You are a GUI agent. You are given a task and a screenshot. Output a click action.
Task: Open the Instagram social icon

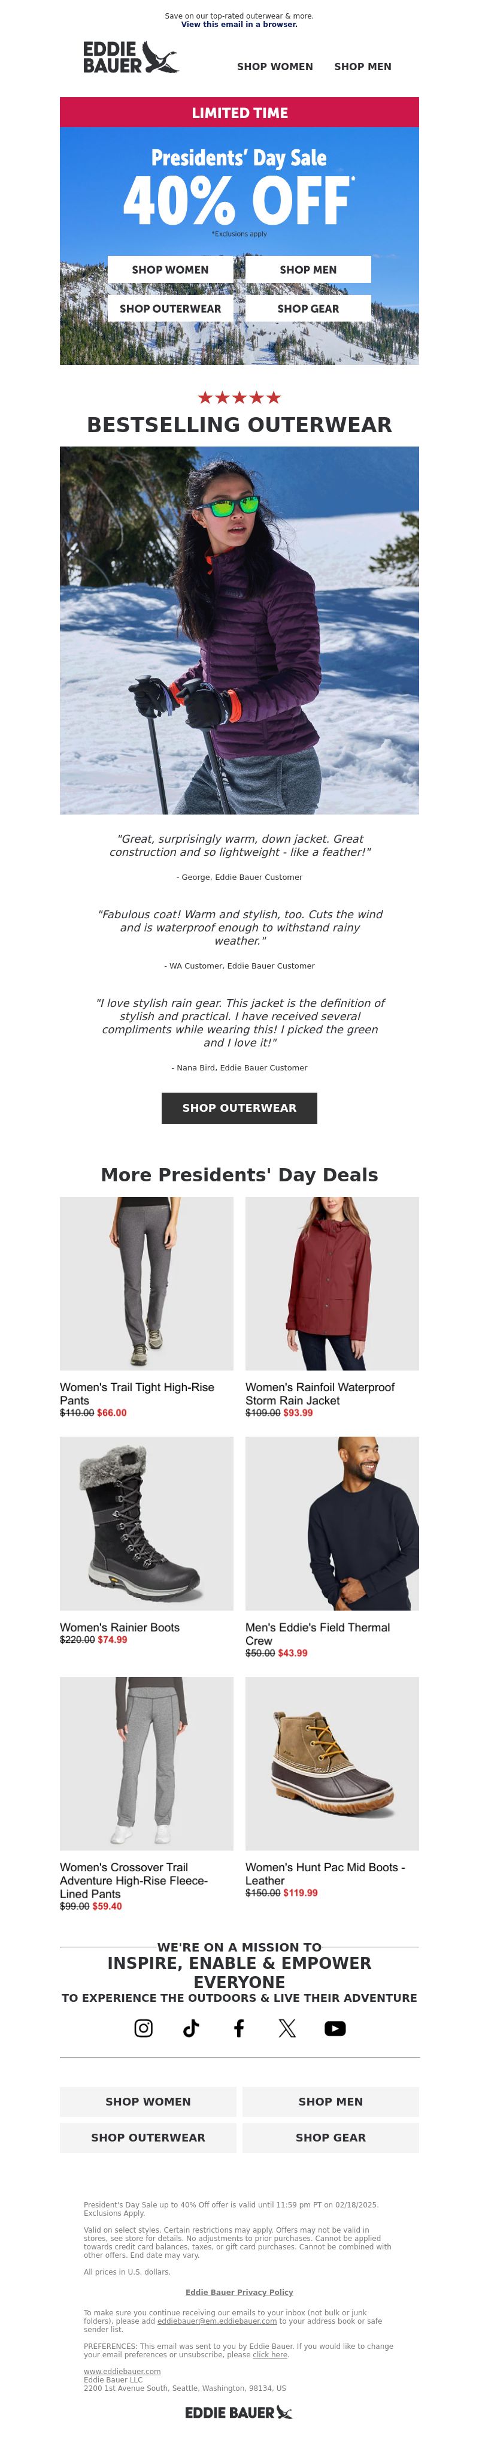tap(144, 2028)
